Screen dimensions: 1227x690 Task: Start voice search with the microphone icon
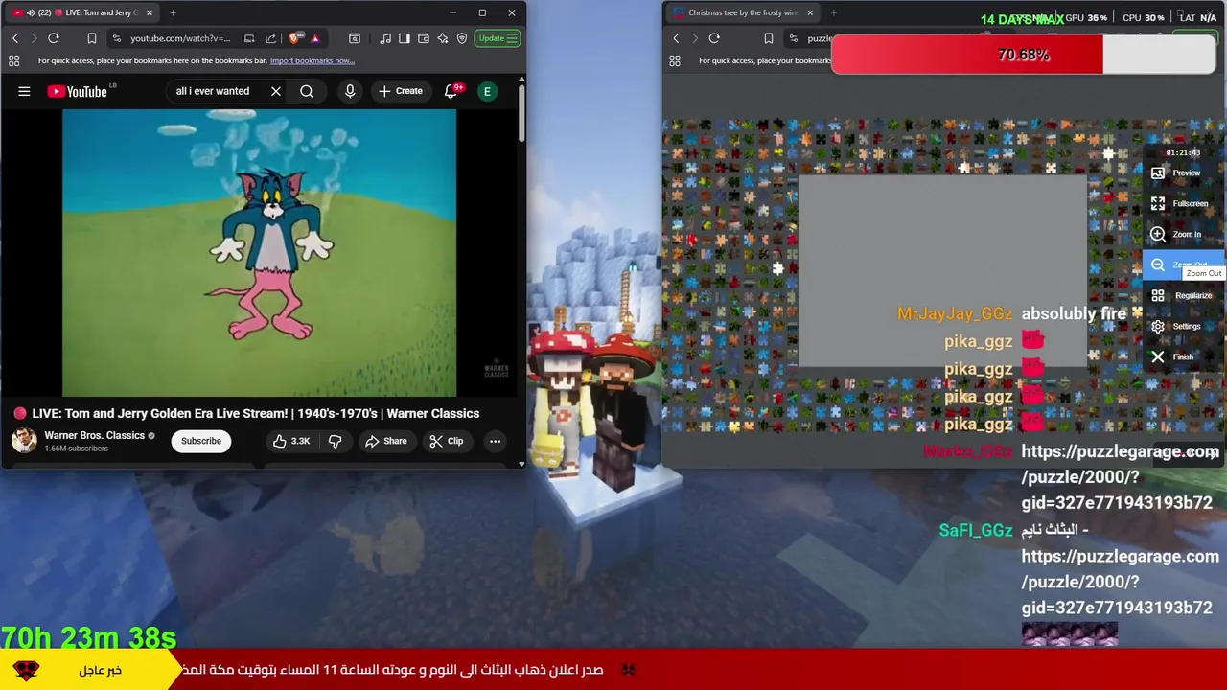[x=350, y=91]
